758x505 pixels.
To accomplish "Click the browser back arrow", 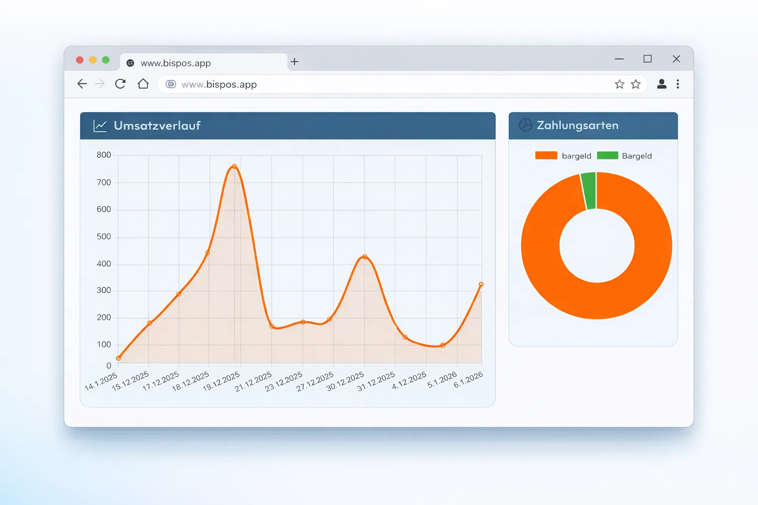I will (82, 84).
